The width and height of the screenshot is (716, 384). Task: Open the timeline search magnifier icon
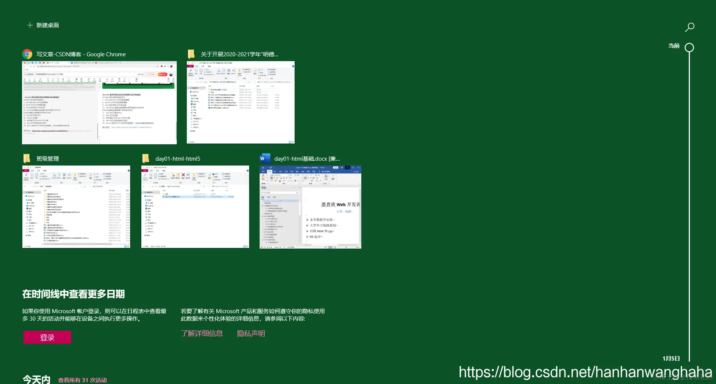(x=690, y=27)
